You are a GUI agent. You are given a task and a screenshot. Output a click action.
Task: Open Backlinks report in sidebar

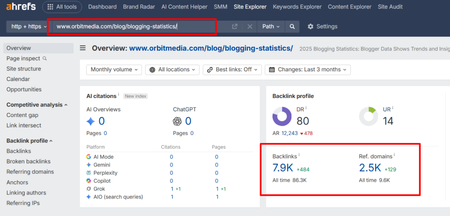coord(18,151)
